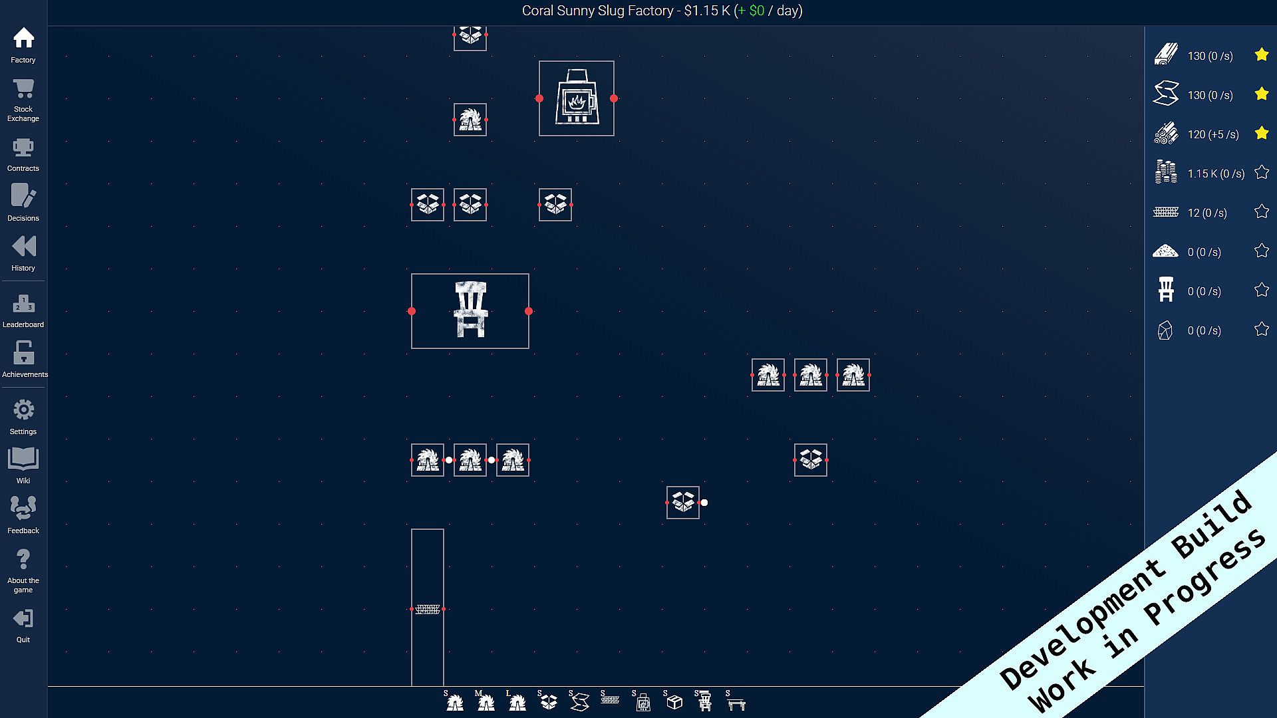Screen dimensions: 1277x718
Task: Toggle the chair resource favorite star
Action: (1261, 291)
